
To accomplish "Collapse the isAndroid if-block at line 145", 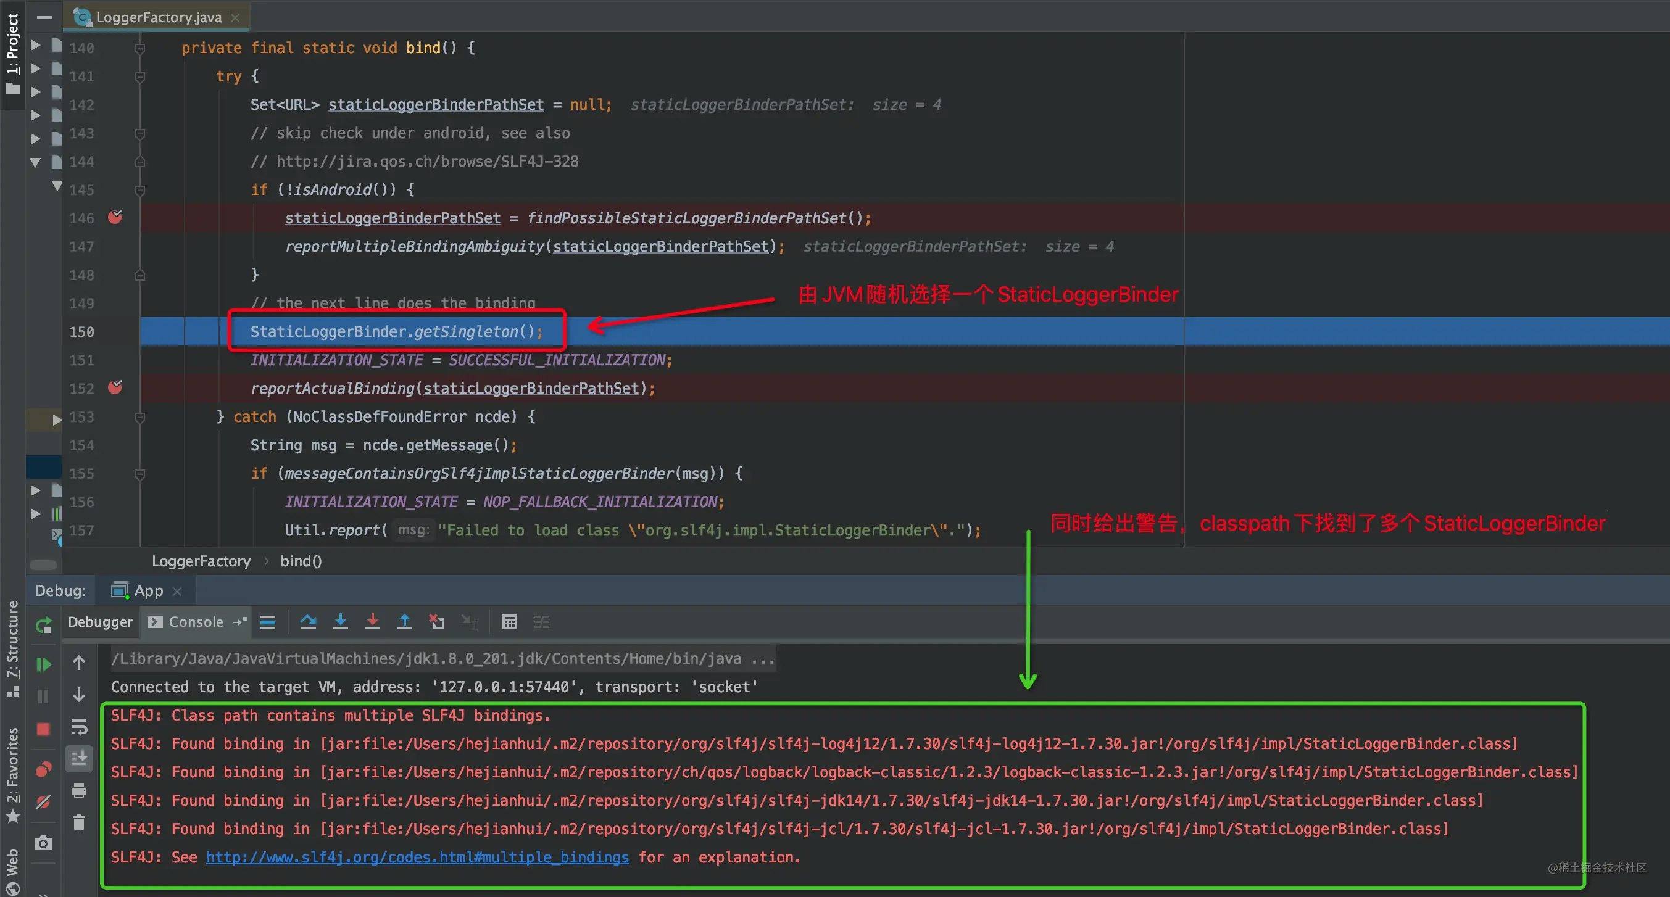I will [140, 191].
